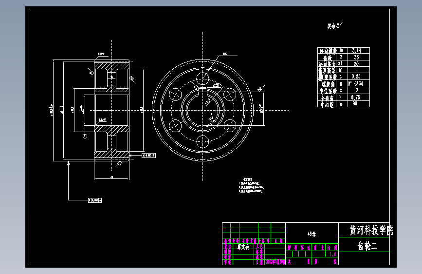Select the part name 齿轮二
Image resolution: width=422 pixels, height=274 pixels.
[367, 246]
